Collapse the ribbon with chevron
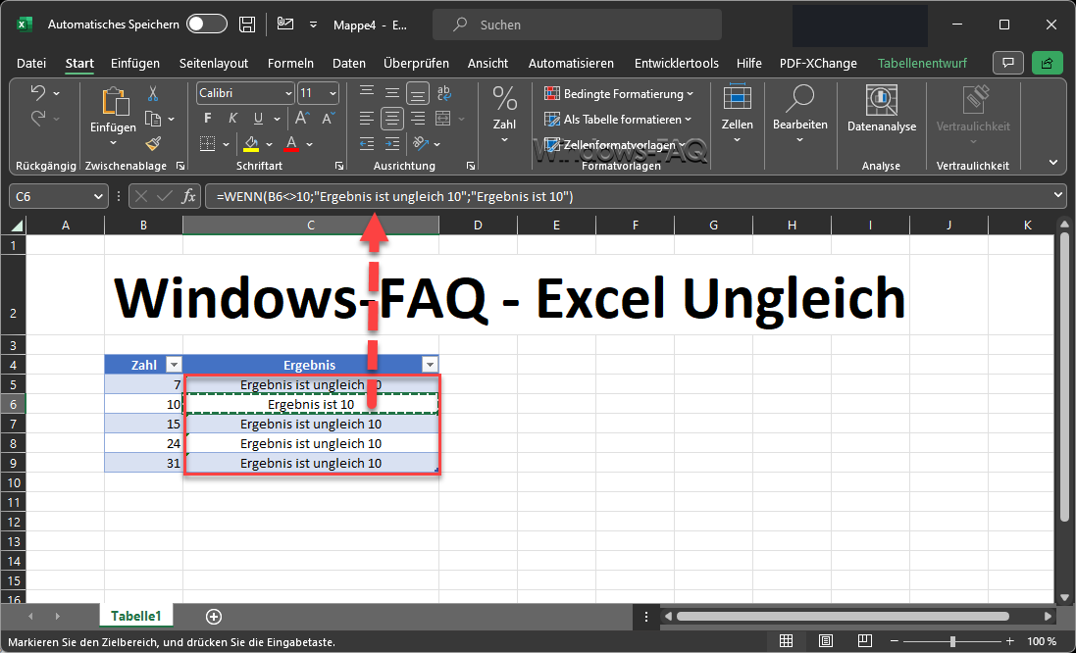The image size is (1076, 653). 1053,163
